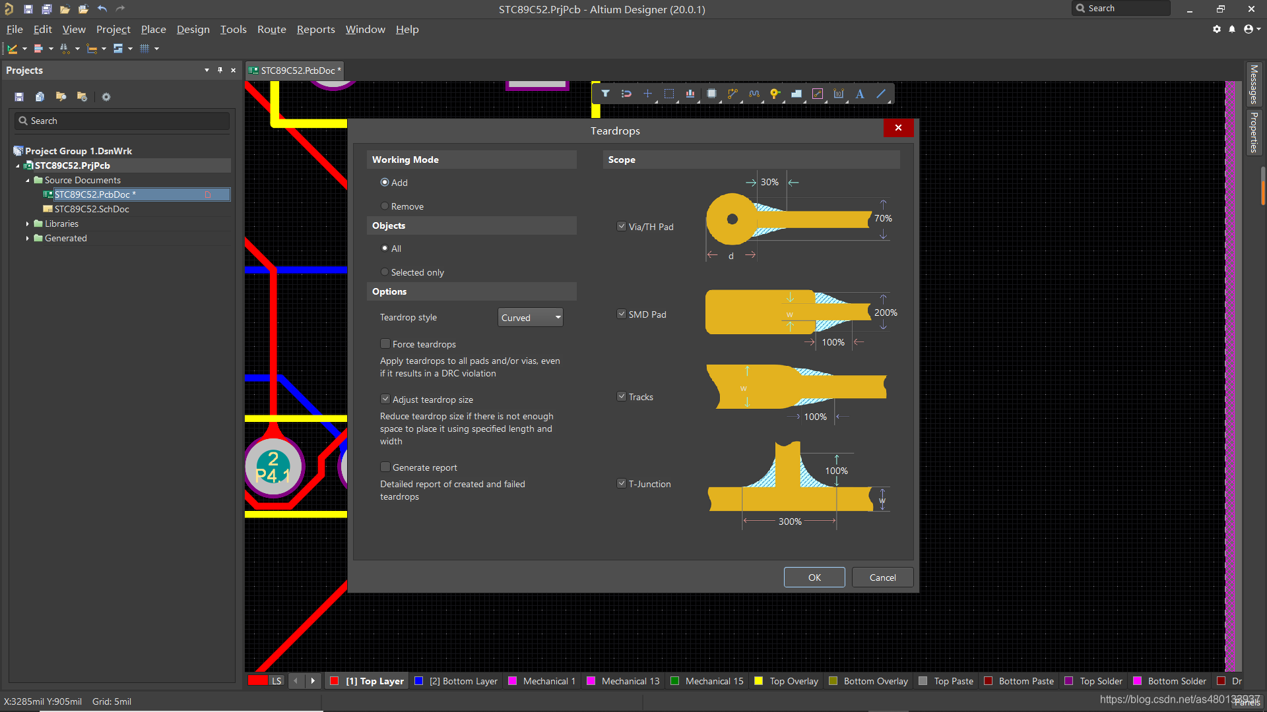The image size is (1267, 712).
Task: Select the place line tool
Action: tap(881, 94)
